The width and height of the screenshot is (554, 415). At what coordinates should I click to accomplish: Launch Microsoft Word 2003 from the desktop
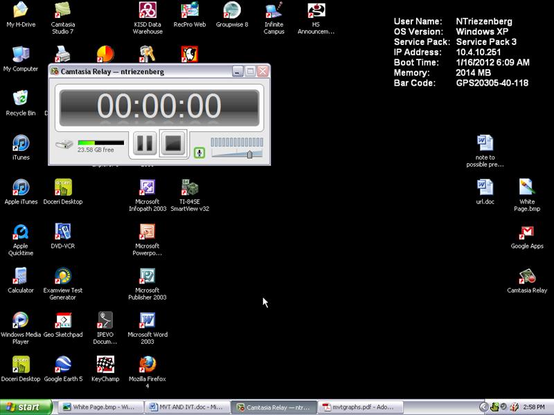point(148,329)
